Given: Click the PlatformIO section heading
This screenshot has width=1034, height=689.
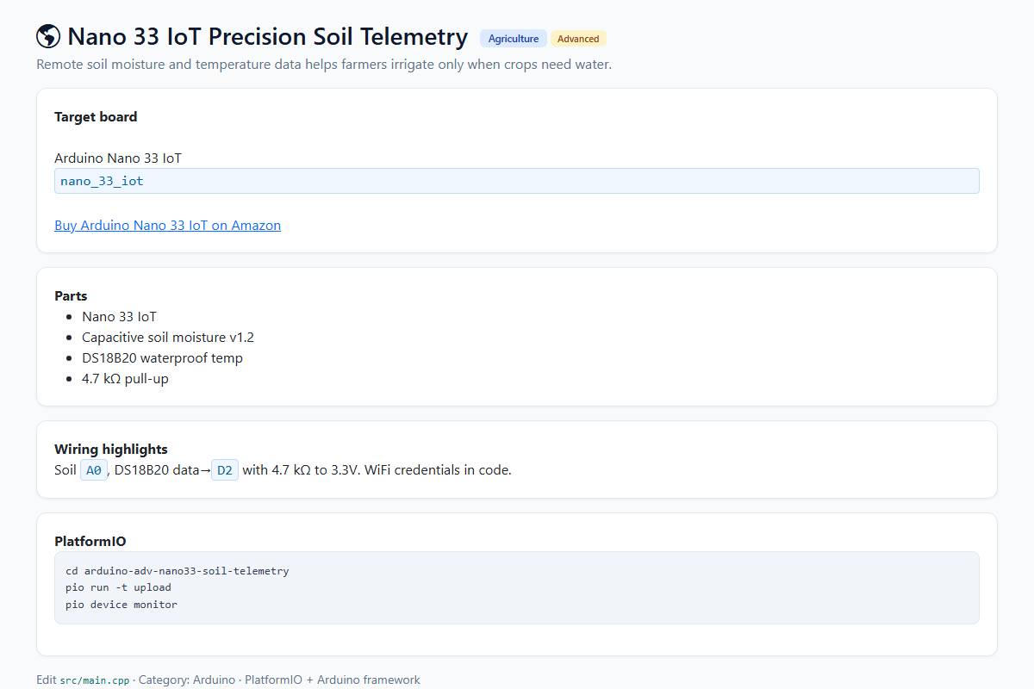Looking at the screenshot, I should tap(90, 541).
